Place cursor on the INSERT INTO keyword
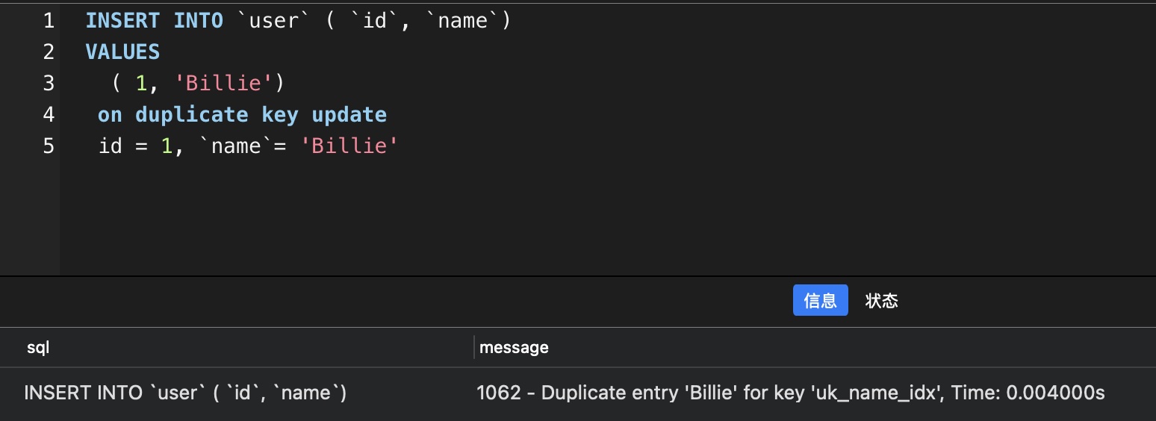This screenshot has height=421, width=1156. click(154, 21)
